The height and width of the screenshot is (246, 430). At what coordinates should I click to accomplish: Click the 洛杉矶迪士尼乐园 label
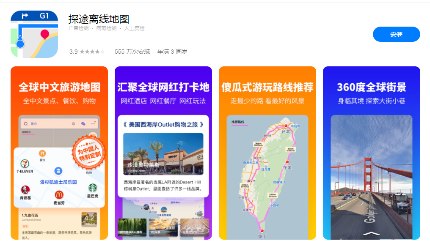click(x=58, y=182)
